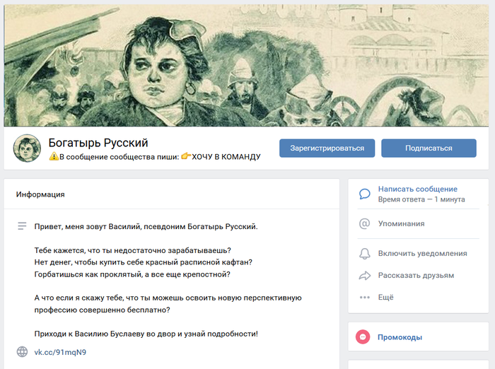Enable notifications via Включить уведомления
Viewport: 495px width, 369px height.
coord(422,254)
